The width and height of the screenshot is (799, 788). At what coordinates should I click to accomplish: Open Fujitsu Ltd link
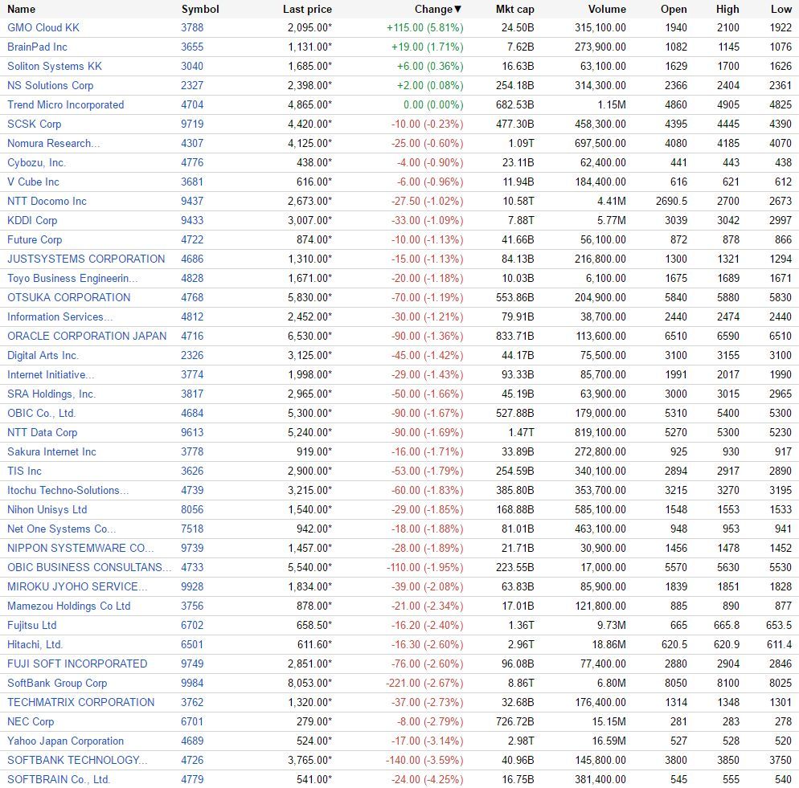tap(31, 626)
